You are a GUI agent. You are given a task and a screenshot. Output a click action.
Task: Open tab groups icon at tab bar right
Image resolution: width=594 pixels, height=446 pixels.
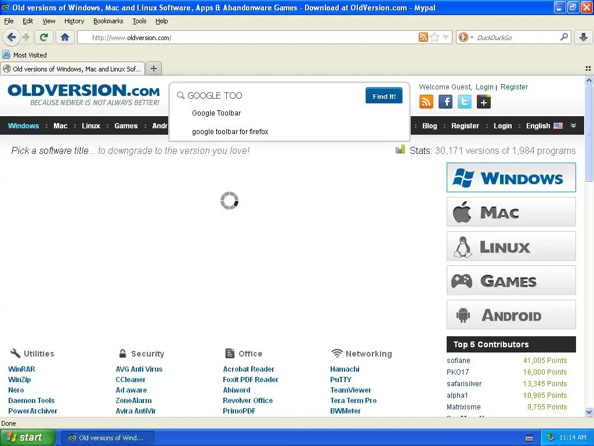[x=588, y=69]
